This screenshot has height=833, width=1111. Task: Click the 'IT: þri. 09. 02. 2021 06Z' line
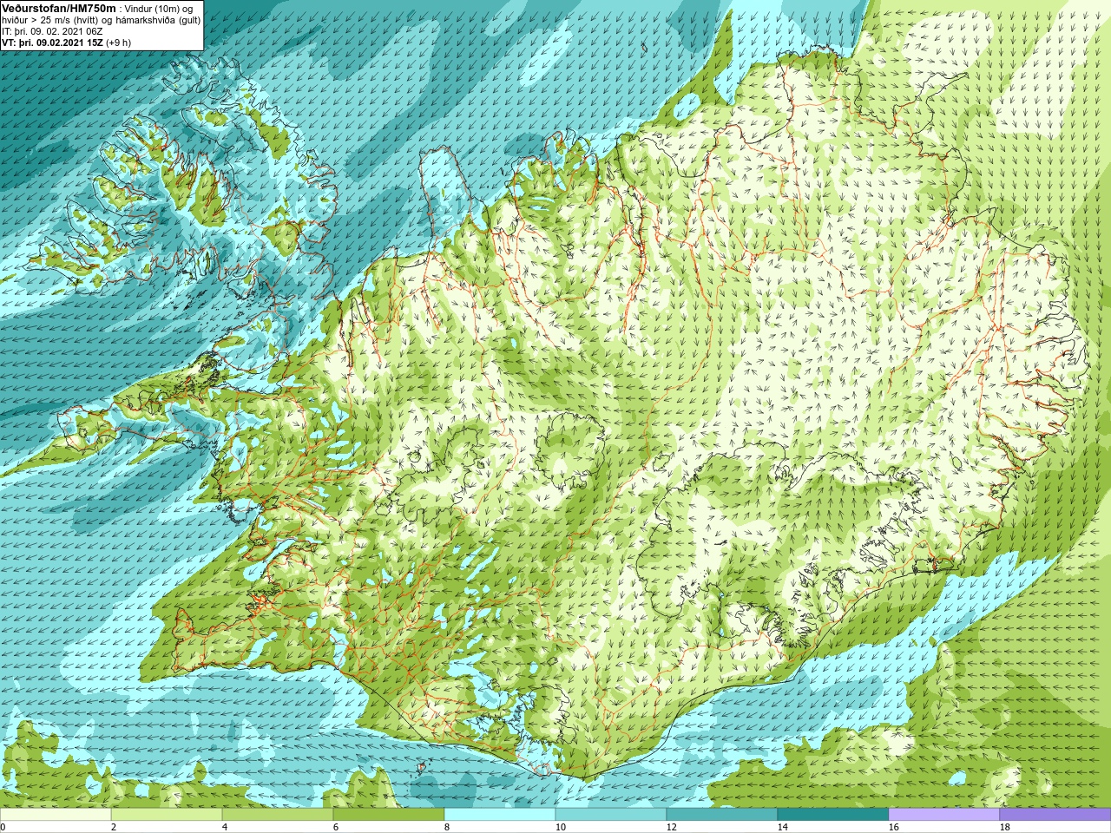(x=52, y=30)
